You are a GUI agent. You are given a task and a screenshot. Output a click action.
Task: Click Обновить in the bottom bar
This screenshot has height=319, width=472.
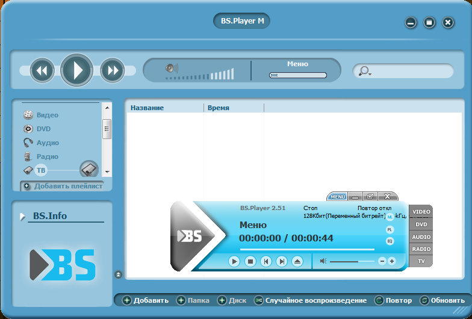coord(442,300)
